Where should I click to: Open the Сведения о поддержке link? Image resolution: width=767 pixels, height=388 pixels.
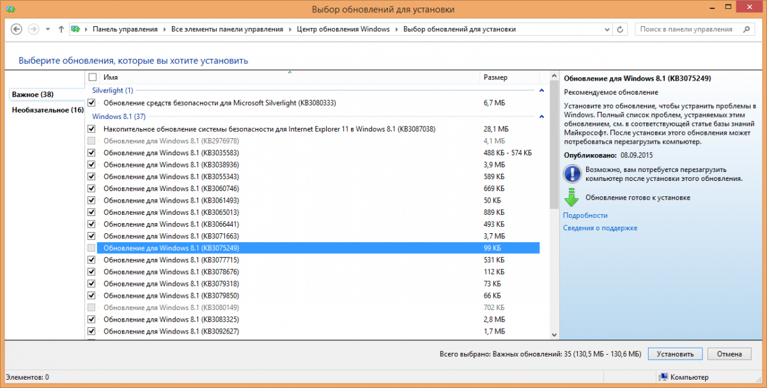coord(600,228)
